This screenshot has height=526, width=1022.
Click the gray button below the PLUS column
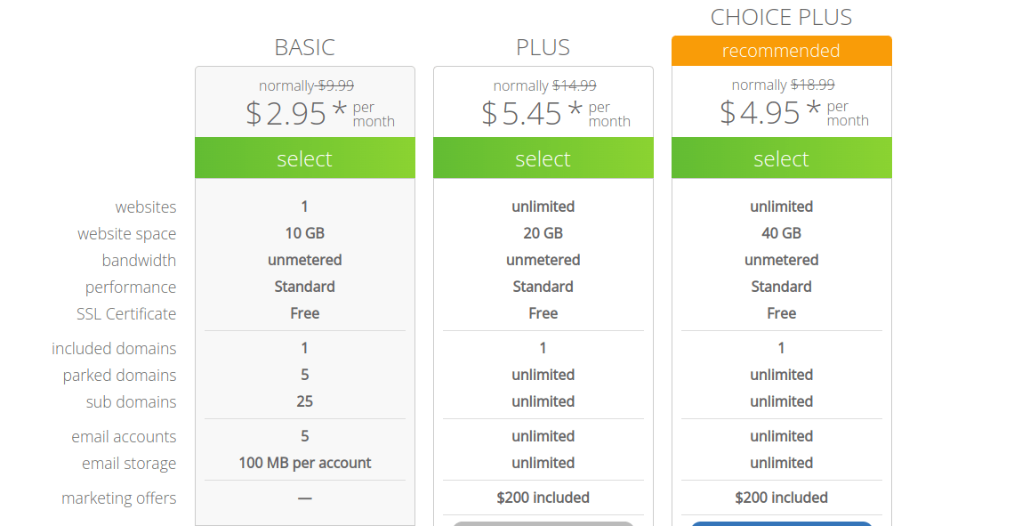pos(543,524)
